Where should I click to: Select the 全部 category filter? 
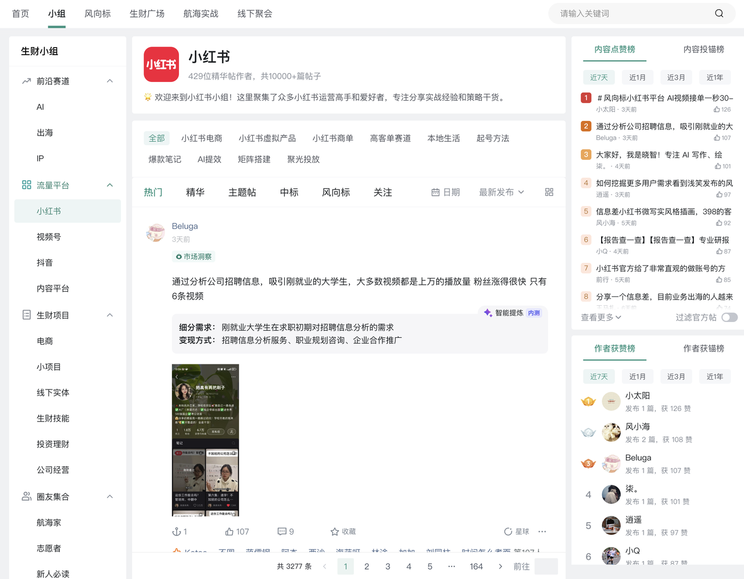[x=156, y=138]
